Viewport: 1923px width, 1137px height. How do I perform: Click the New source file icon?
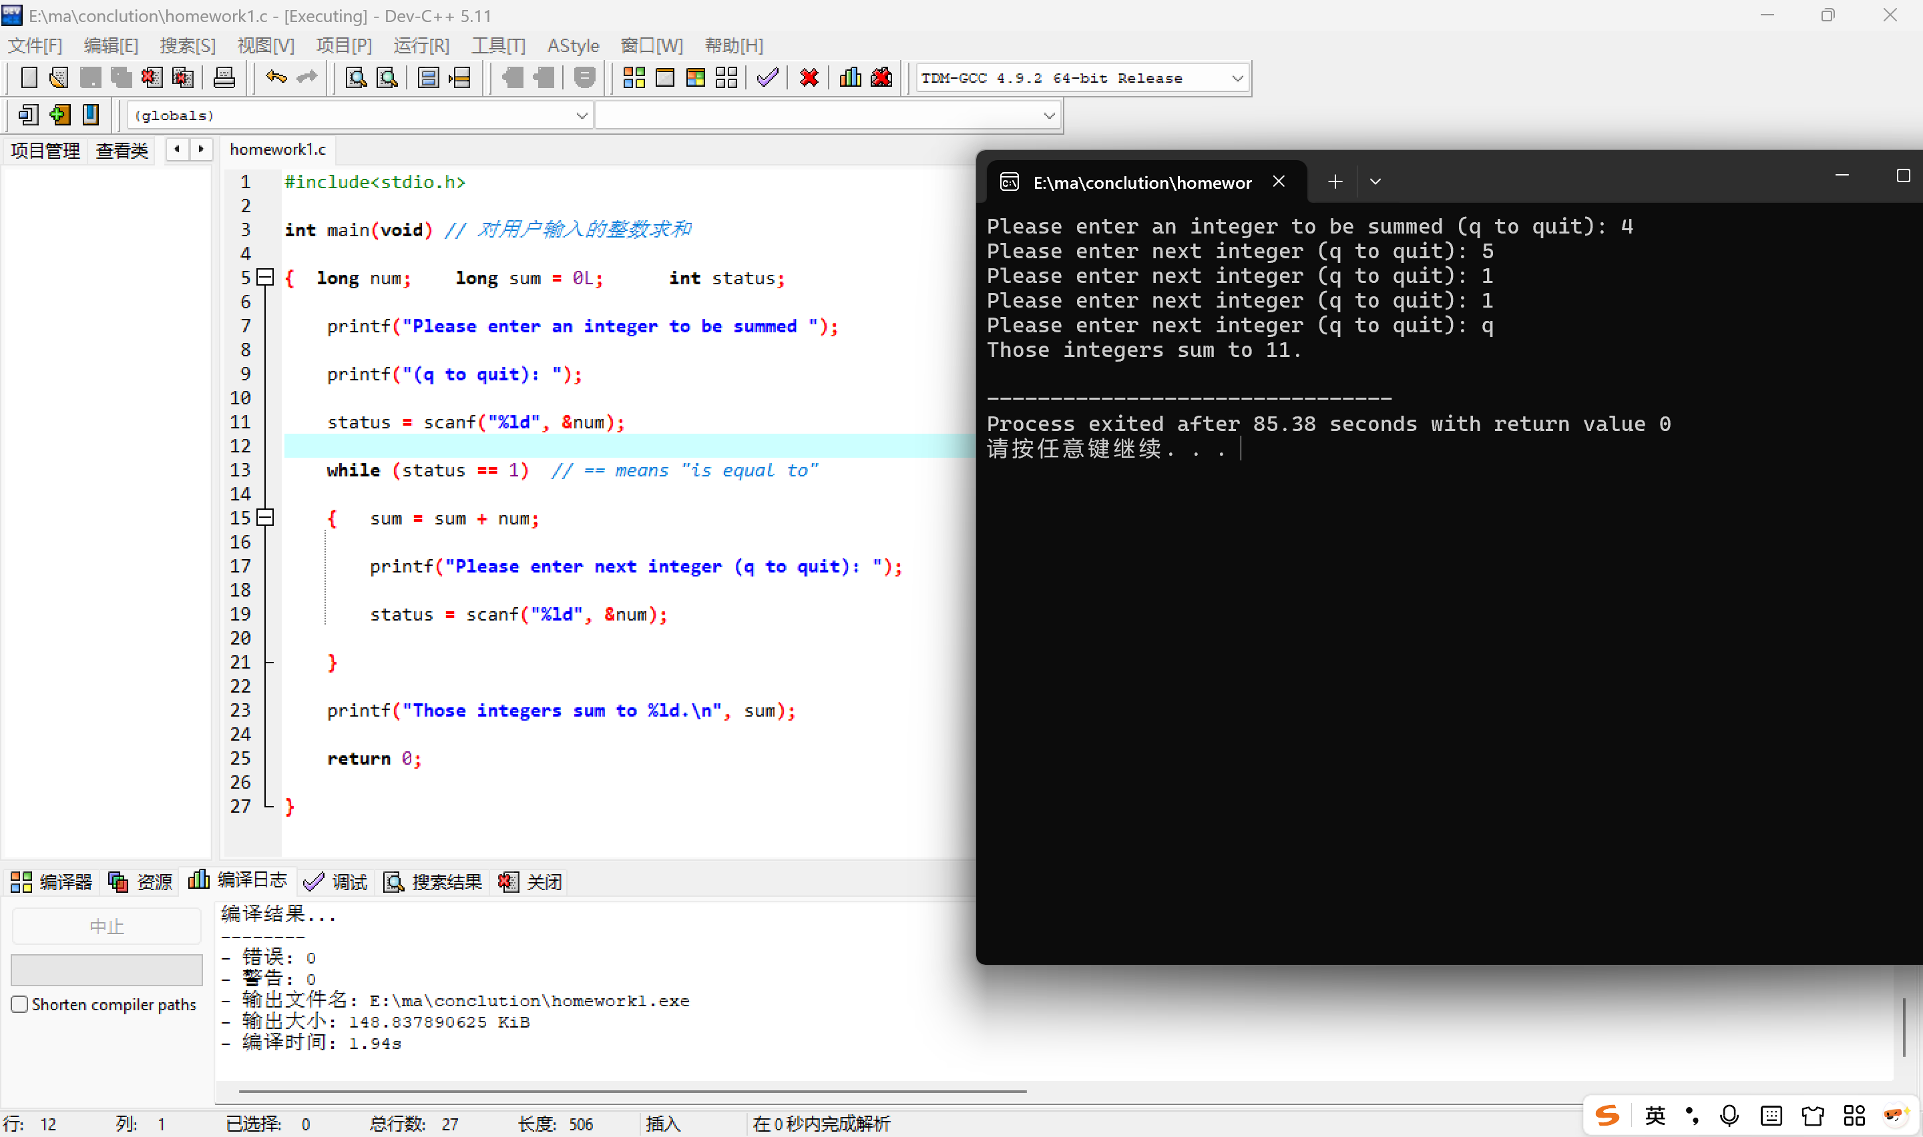28,77
